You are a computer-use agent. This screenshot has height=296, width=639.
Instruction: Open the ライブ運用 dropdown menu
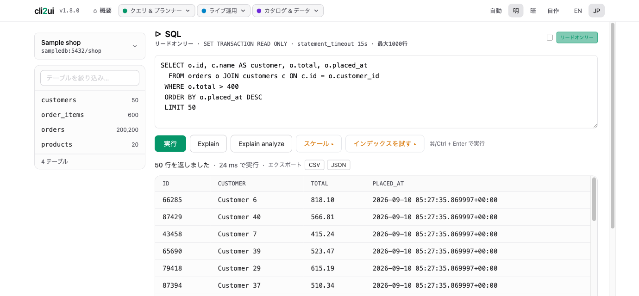[224, 11]
